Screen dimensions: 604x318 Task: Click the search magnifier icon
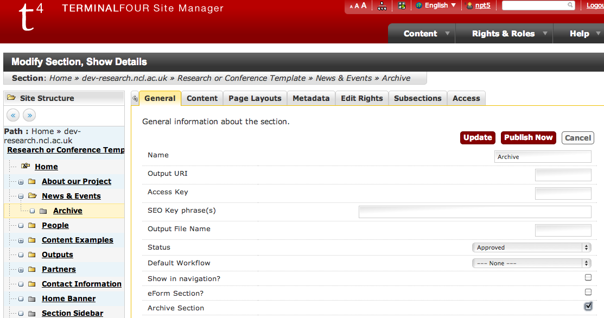570,5
